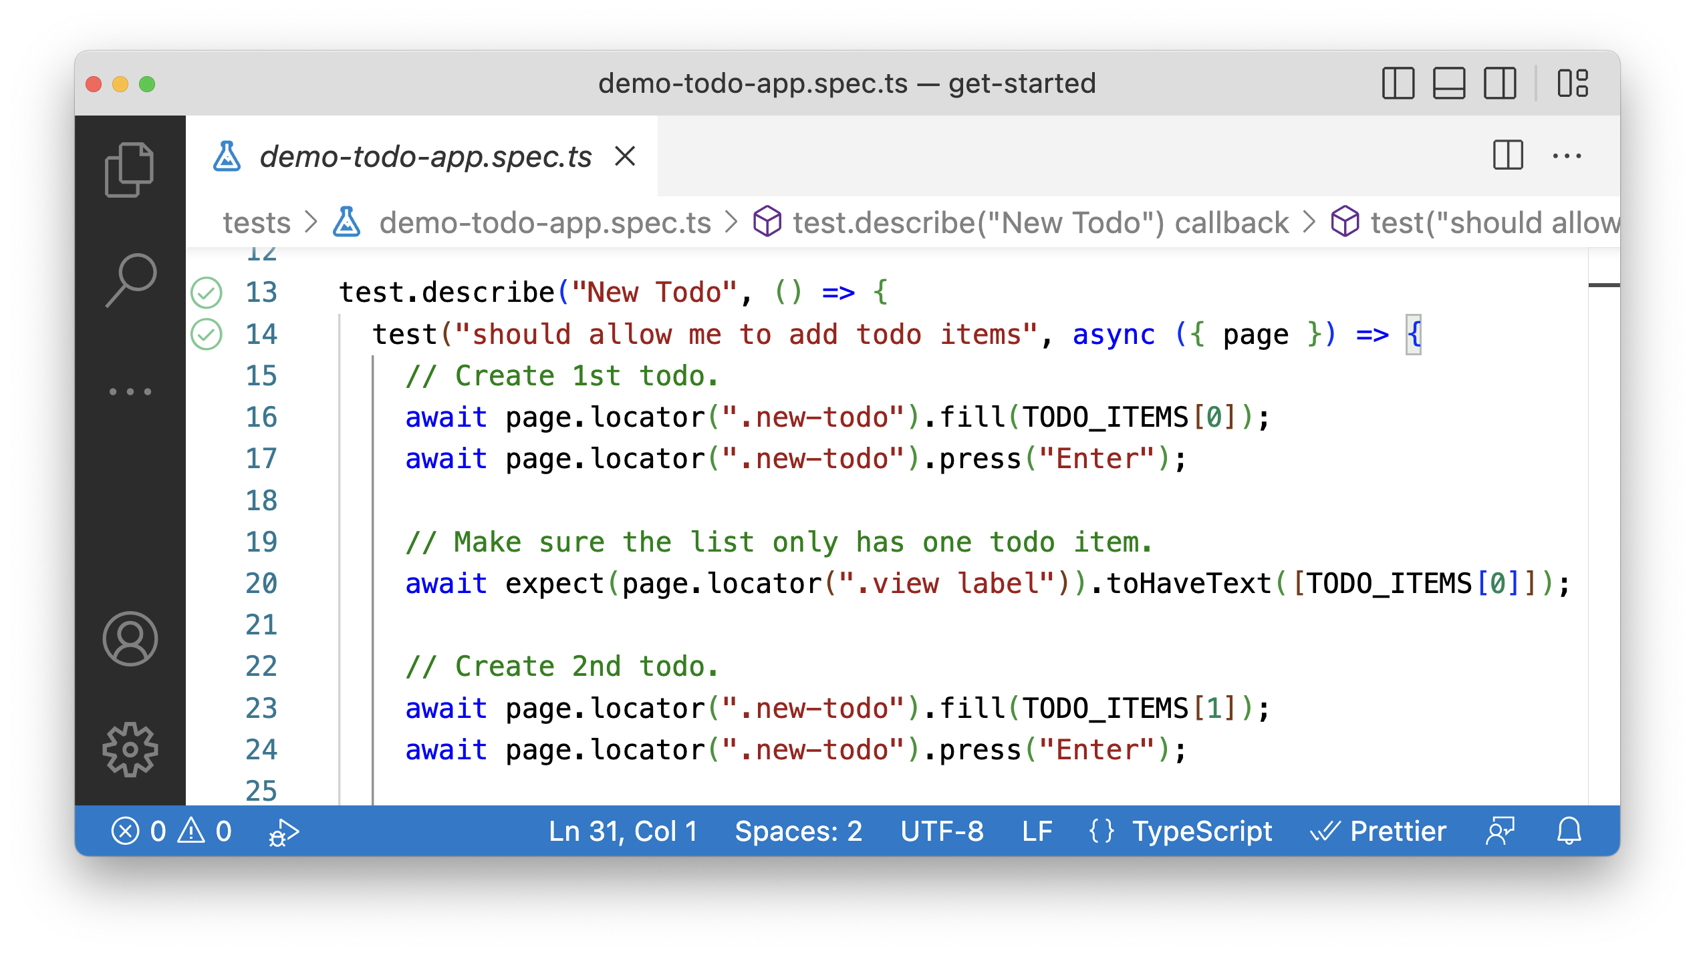Viewport: 1695px width, 955px height.
Task: Open the More Actions ellipsis menu
Action: (x=1567, y=156)
